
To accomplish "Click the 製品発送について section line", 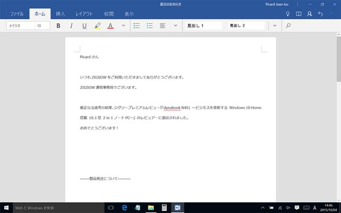I will pos(105,179).
